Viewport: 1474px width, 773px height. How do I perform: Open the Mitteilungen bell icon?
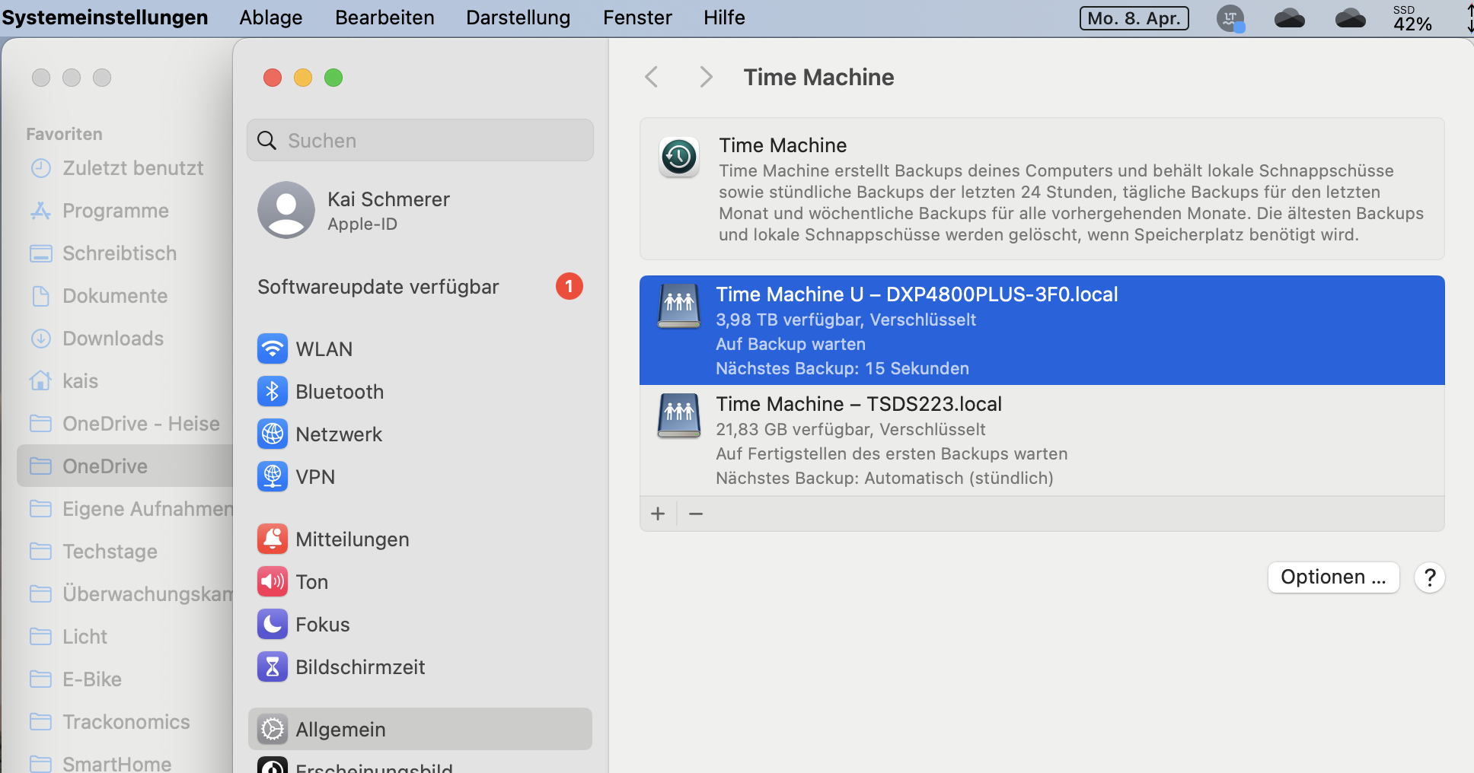[x=273, y=539]
